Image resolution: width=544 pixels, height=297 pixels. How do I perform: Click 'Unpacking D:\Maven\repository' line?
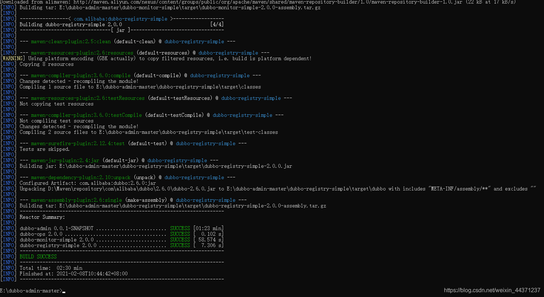(278, 189)
